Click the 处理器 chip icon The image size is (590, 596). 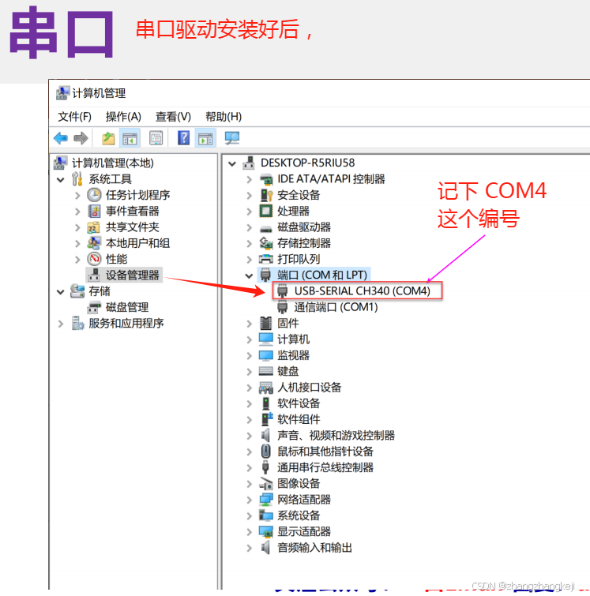266,211
